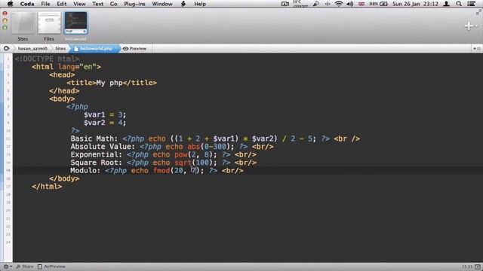Select the helloworld document thumbnail tab
Viewport: 483px width, 271px height.
(75, 26)
